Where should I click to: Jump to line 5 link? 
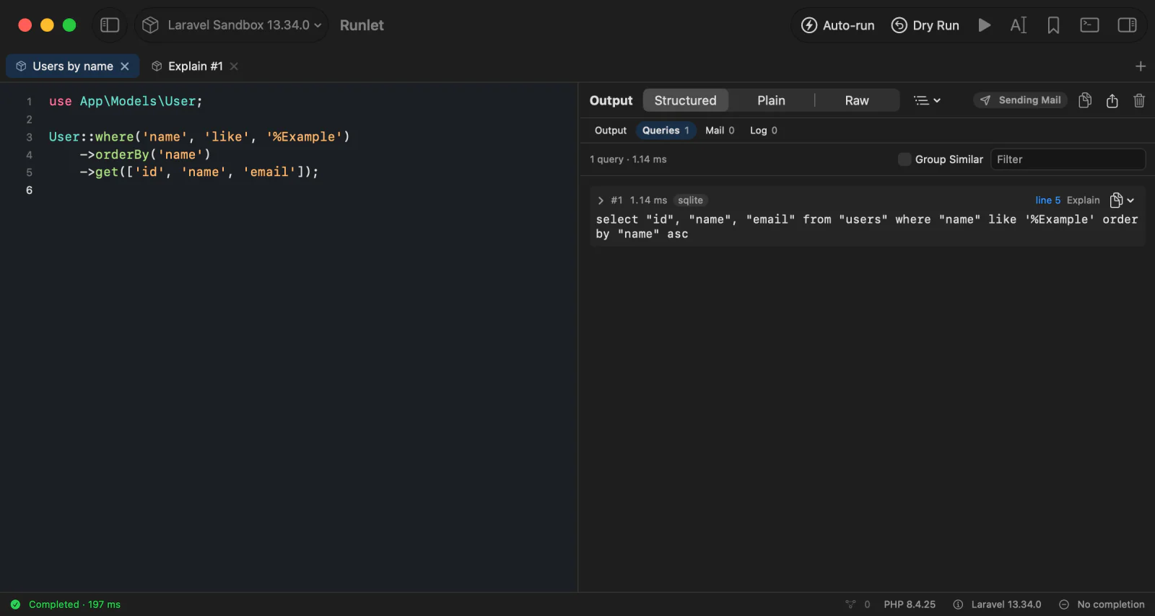(x=1048, y=201)
